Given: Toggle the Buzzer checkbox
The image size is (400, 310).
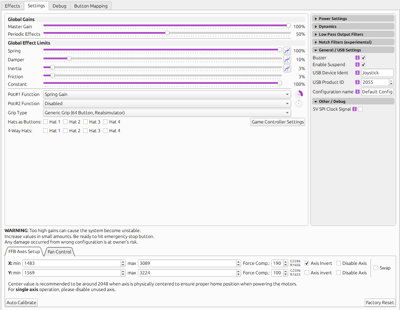Looking at the screenshot, I should [x=363, y=58].
